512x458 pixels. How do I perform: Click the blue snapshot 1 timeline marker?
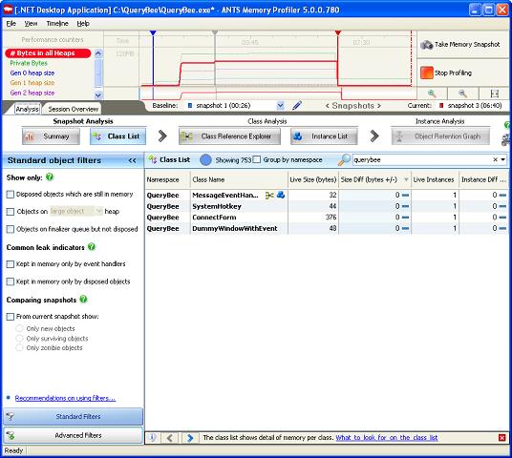153,33
